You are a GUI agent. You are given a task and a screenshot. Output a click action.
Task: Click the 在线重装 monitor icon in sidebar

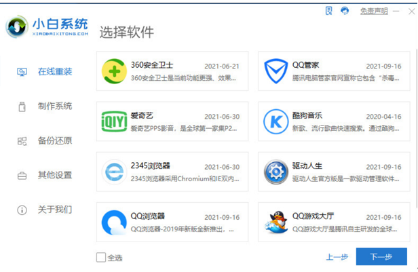(22, 72)
